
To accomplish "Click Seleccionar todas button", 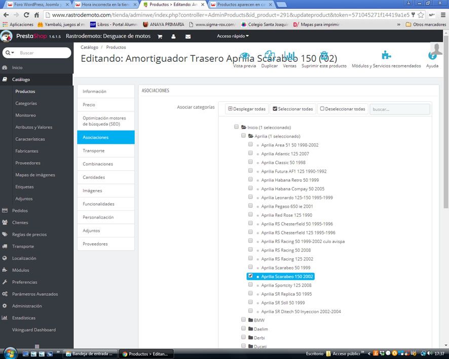I will pyautogui.click(x=292, y=109).
